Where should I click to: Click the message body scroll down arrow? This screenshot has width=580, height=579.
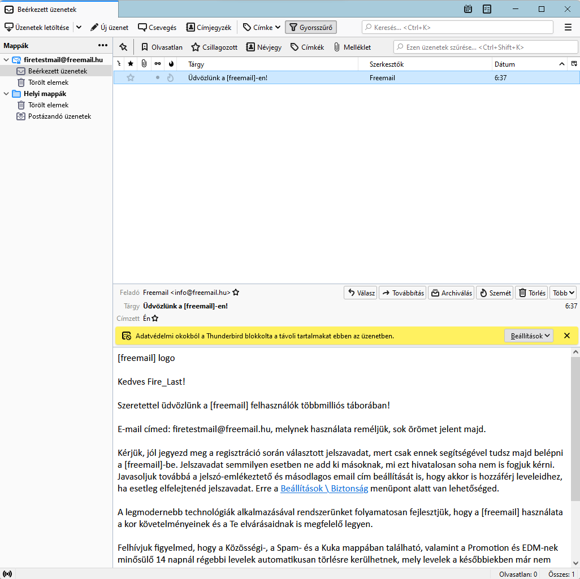point(575,564)
